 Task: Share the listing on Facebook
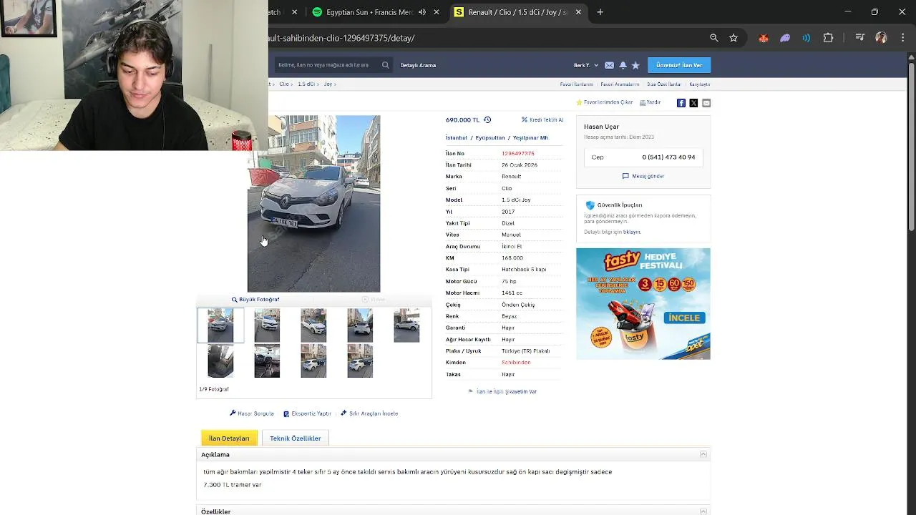point(681,103)
